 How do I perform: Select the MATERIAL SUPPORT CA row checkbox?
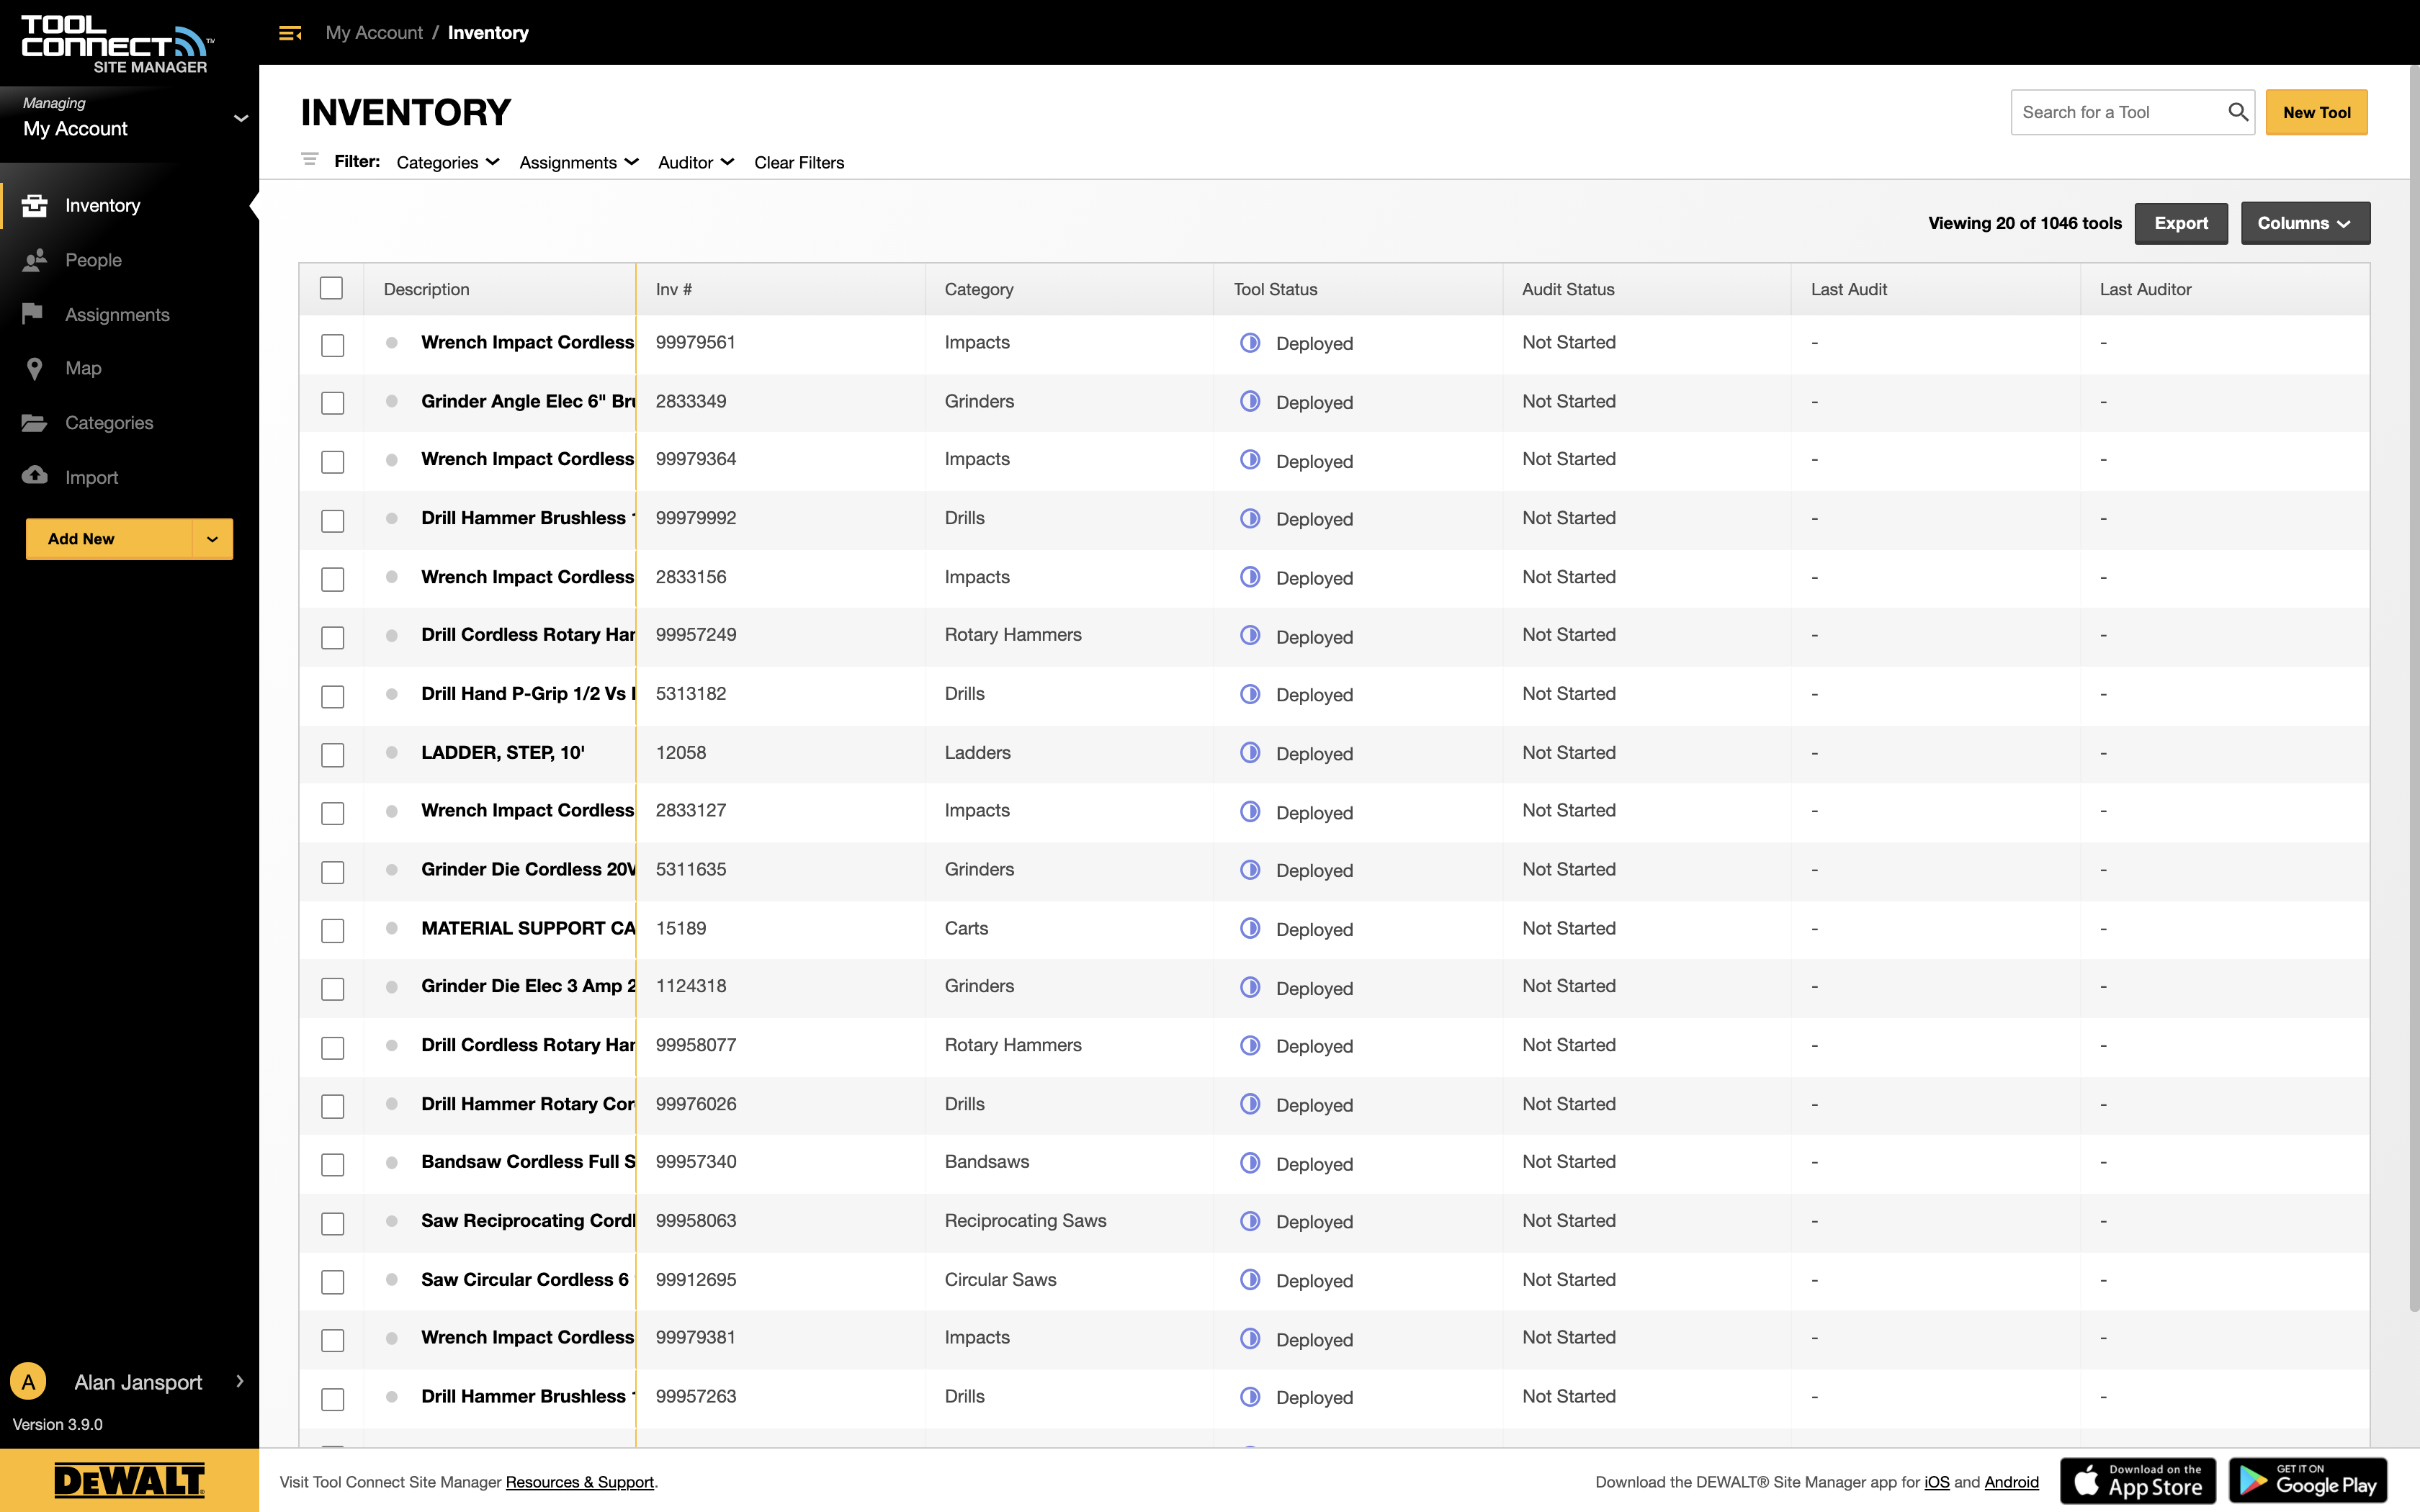pos(333,930)
